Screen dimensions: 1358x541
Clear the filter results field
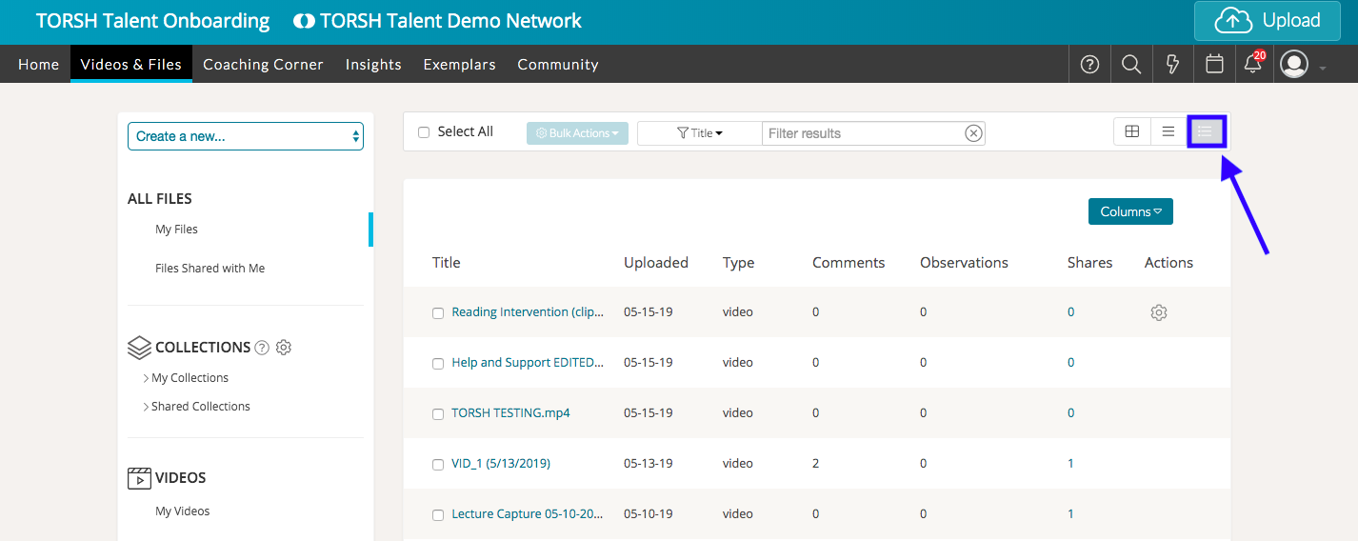[973, 133]
